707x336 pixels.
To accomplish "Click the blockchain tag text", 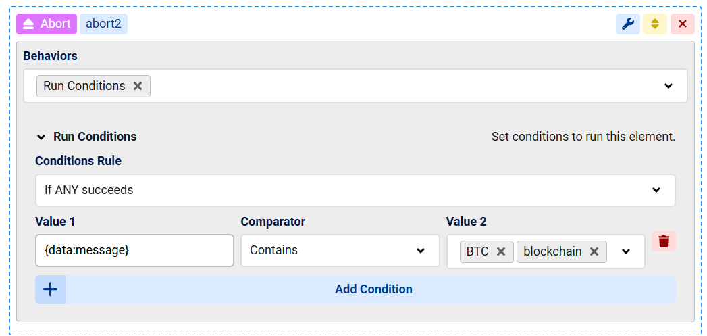I will pos(552,251).
